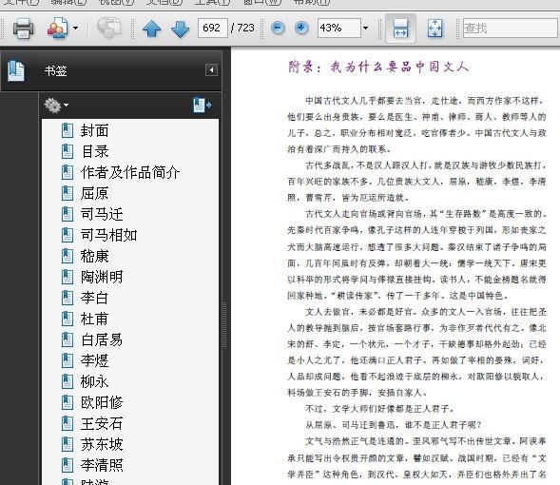Click the expand current bookmark icon
This screenshot has width=560, height=485.
coord(203,105)
